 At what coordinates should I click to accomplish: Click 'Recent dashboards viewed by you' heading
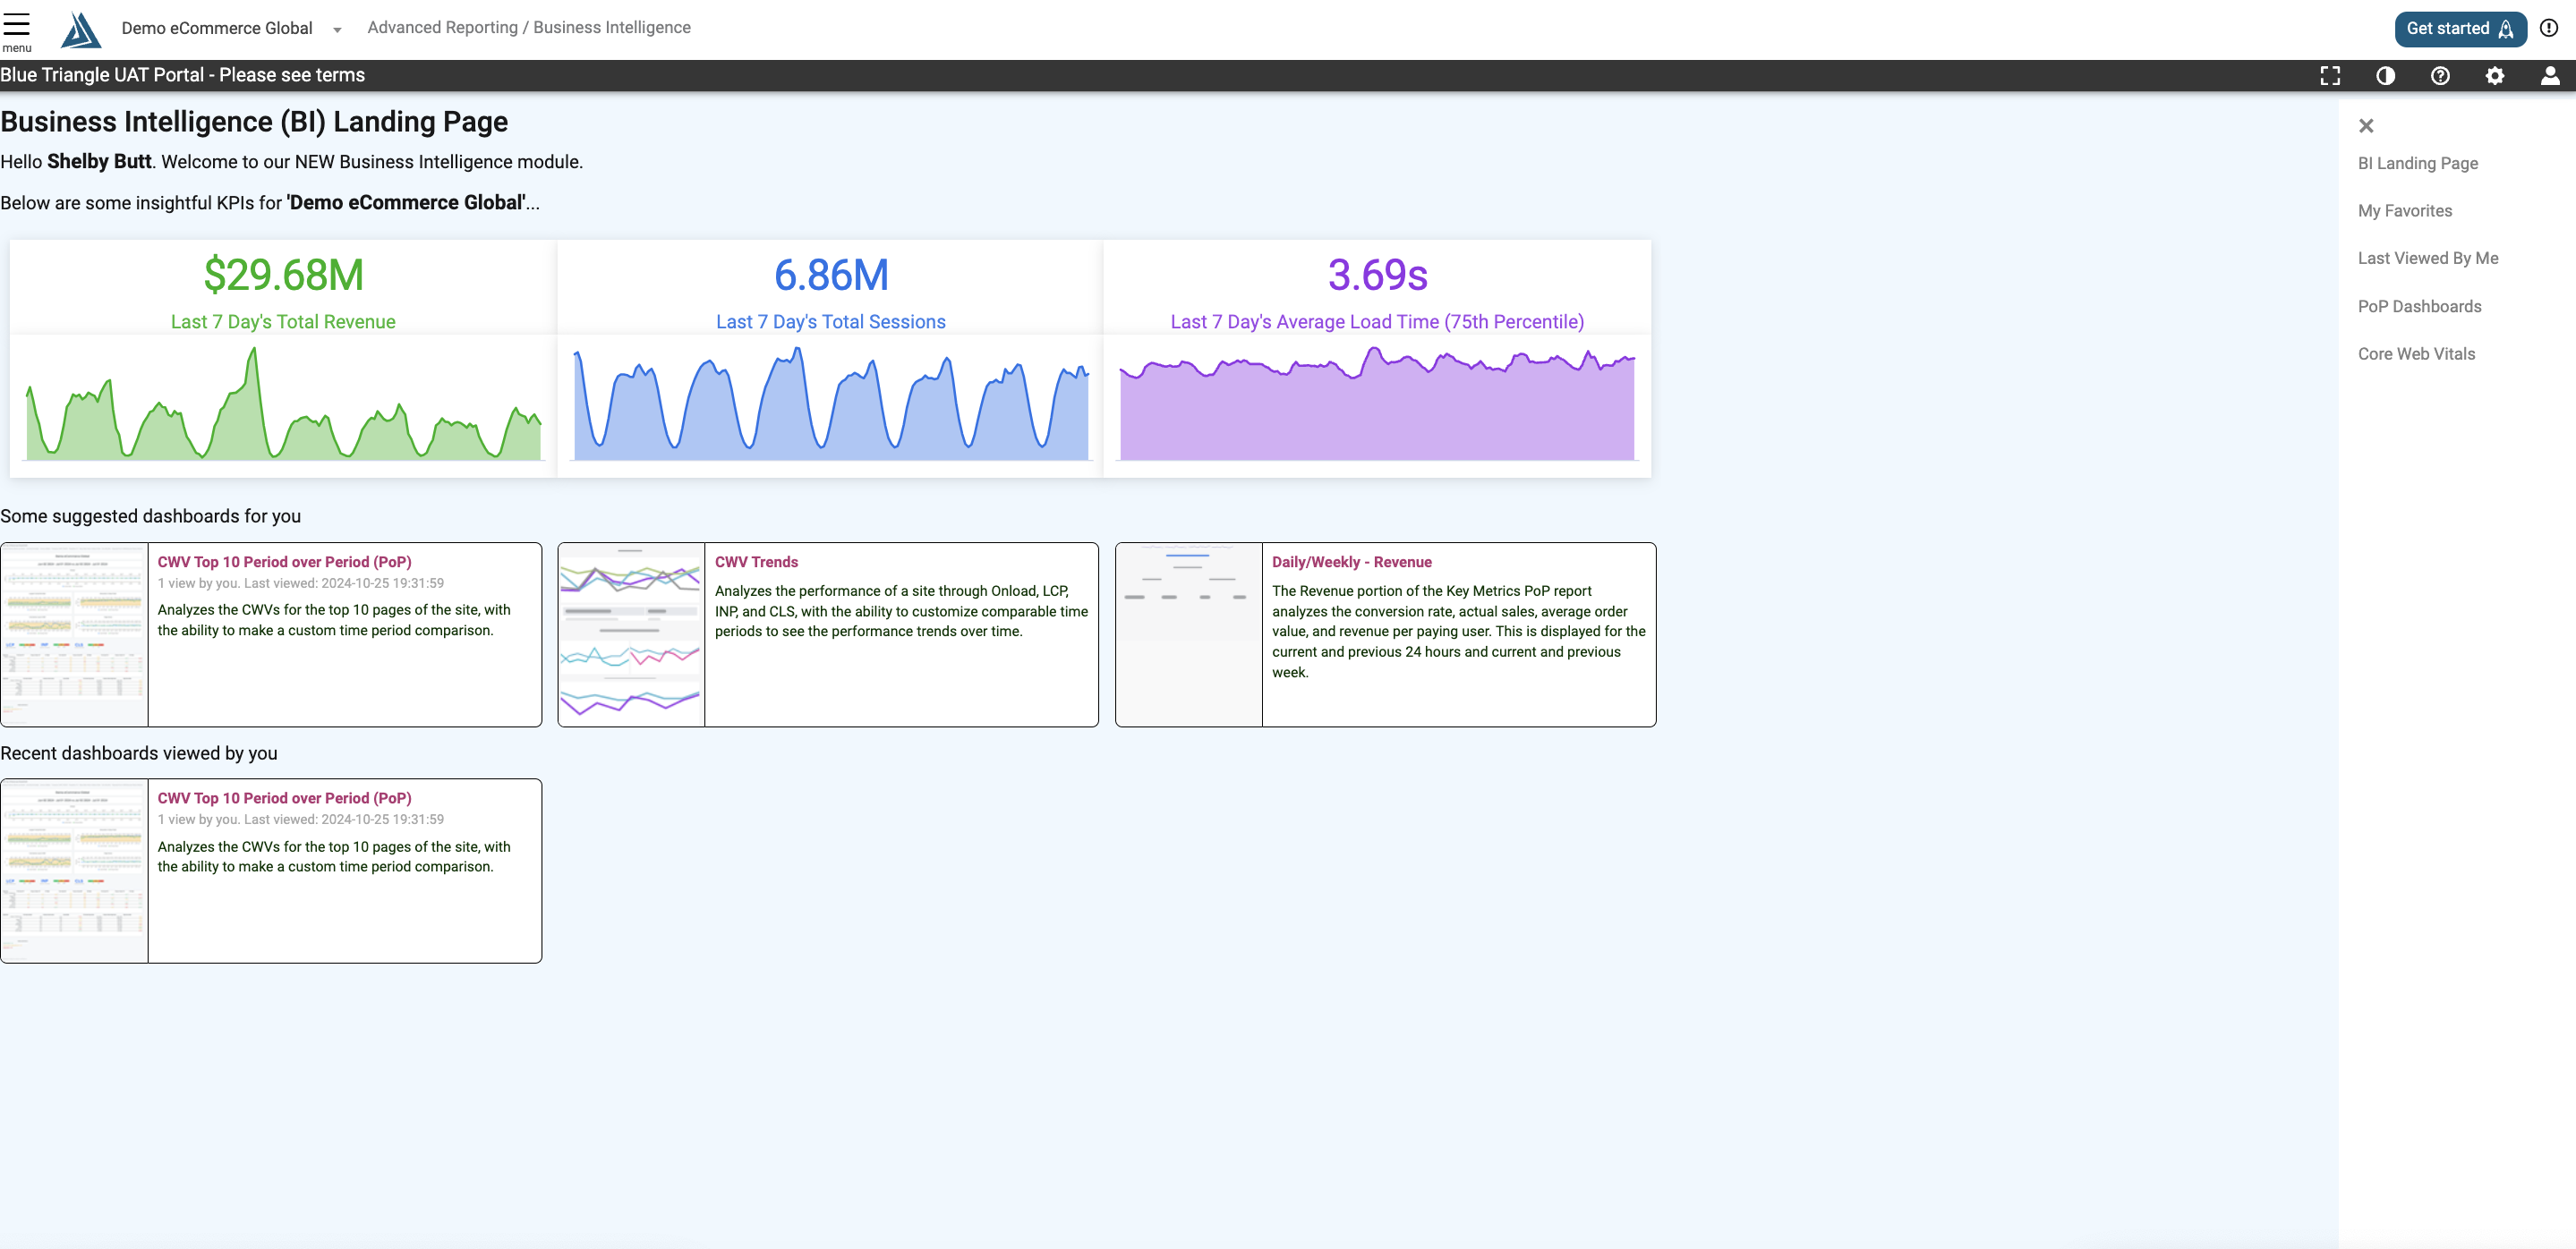click(139, 753)
